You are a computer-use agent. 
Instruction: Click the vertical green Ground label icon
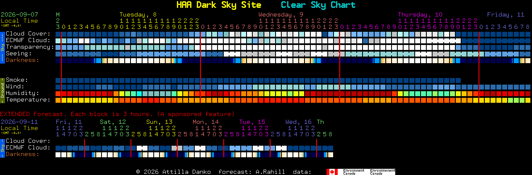point(2,90)
